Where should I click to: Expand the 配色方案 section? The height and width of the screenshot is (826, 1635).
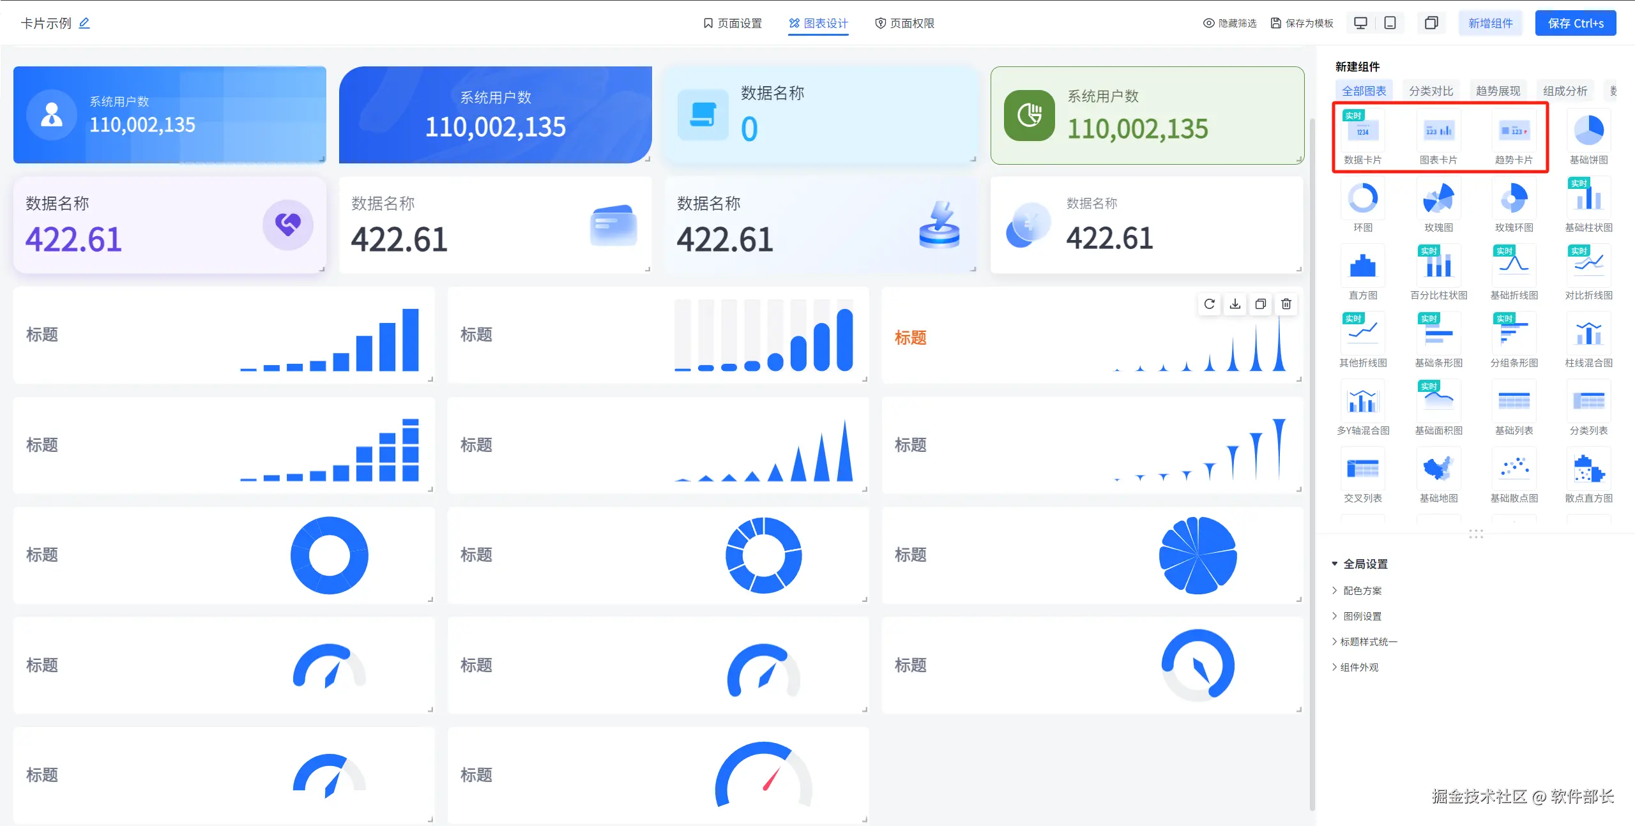pyautogui.click(x=1362, y=590)
